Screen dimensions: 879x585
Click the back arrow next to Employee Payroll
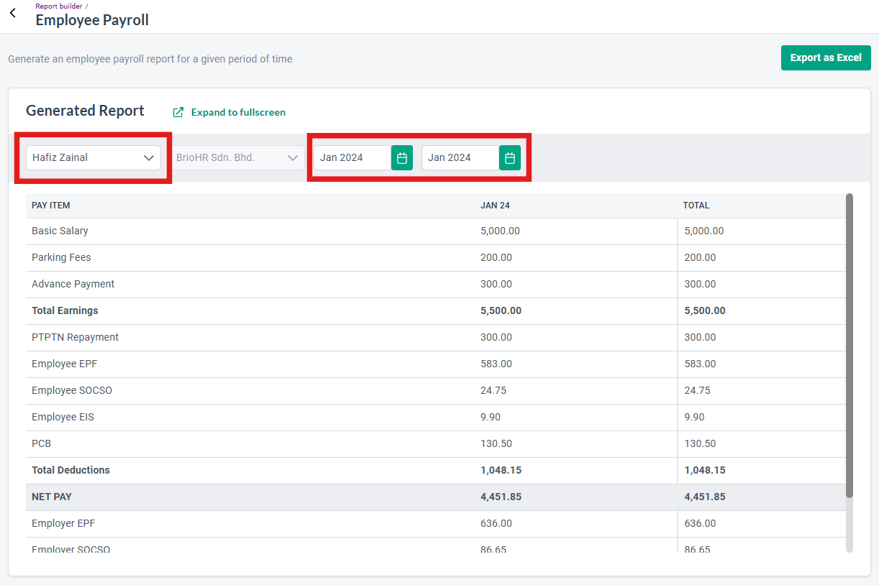pos(12,14)
